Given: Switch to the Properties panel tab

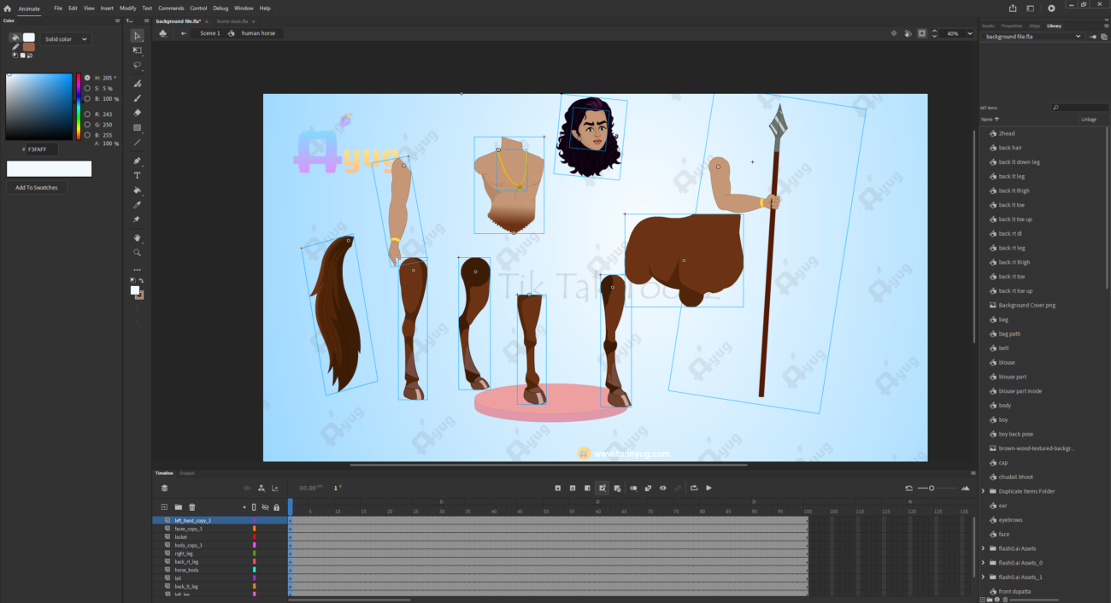Looking at the screenshot, I should coord(1011,26).
